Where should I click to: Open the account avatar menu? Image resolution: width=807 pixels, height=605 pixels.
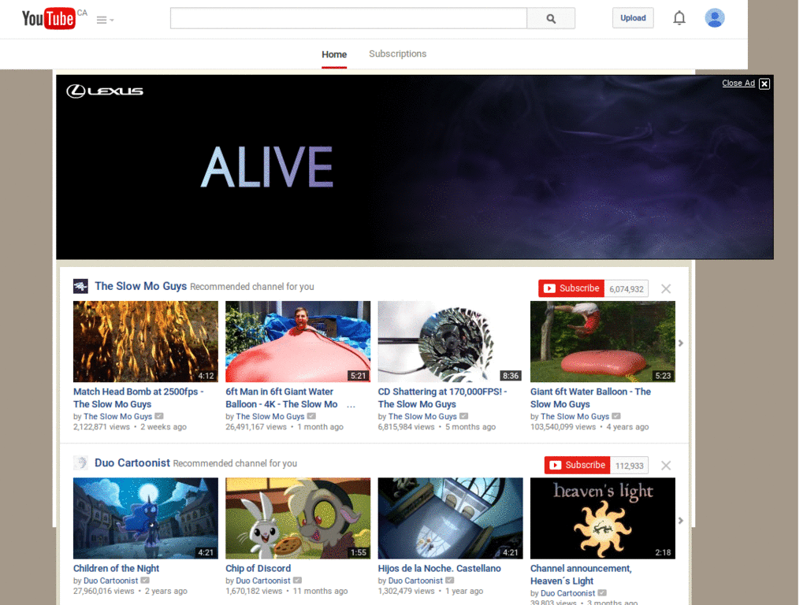(x=714, y=18)
